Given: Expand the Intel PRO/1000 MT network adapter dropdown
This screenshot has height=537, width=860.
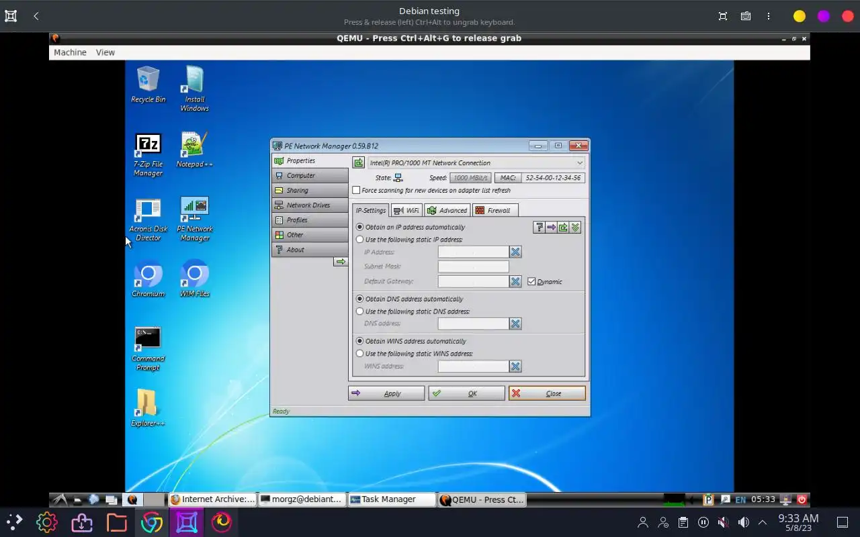Looking at the screenshot, I should tap(580, 162).
